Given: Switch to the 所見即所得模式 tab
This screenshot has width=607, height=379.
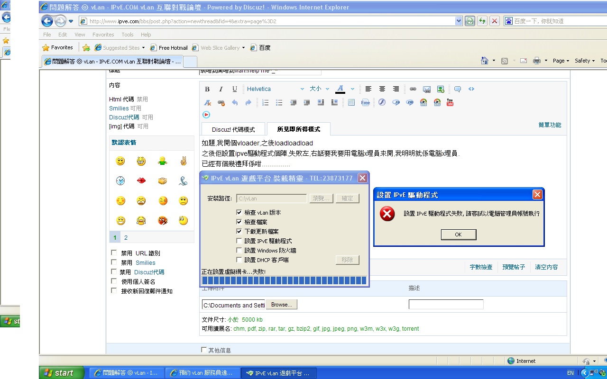Looking at the screenshot, I should click(x=299, y=129).
